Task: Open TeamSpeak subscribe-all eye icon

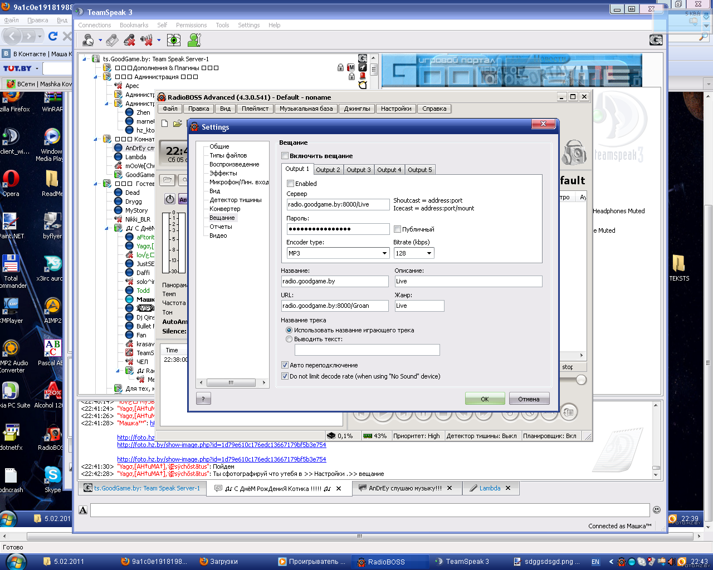Action: (x=174, y=40)
